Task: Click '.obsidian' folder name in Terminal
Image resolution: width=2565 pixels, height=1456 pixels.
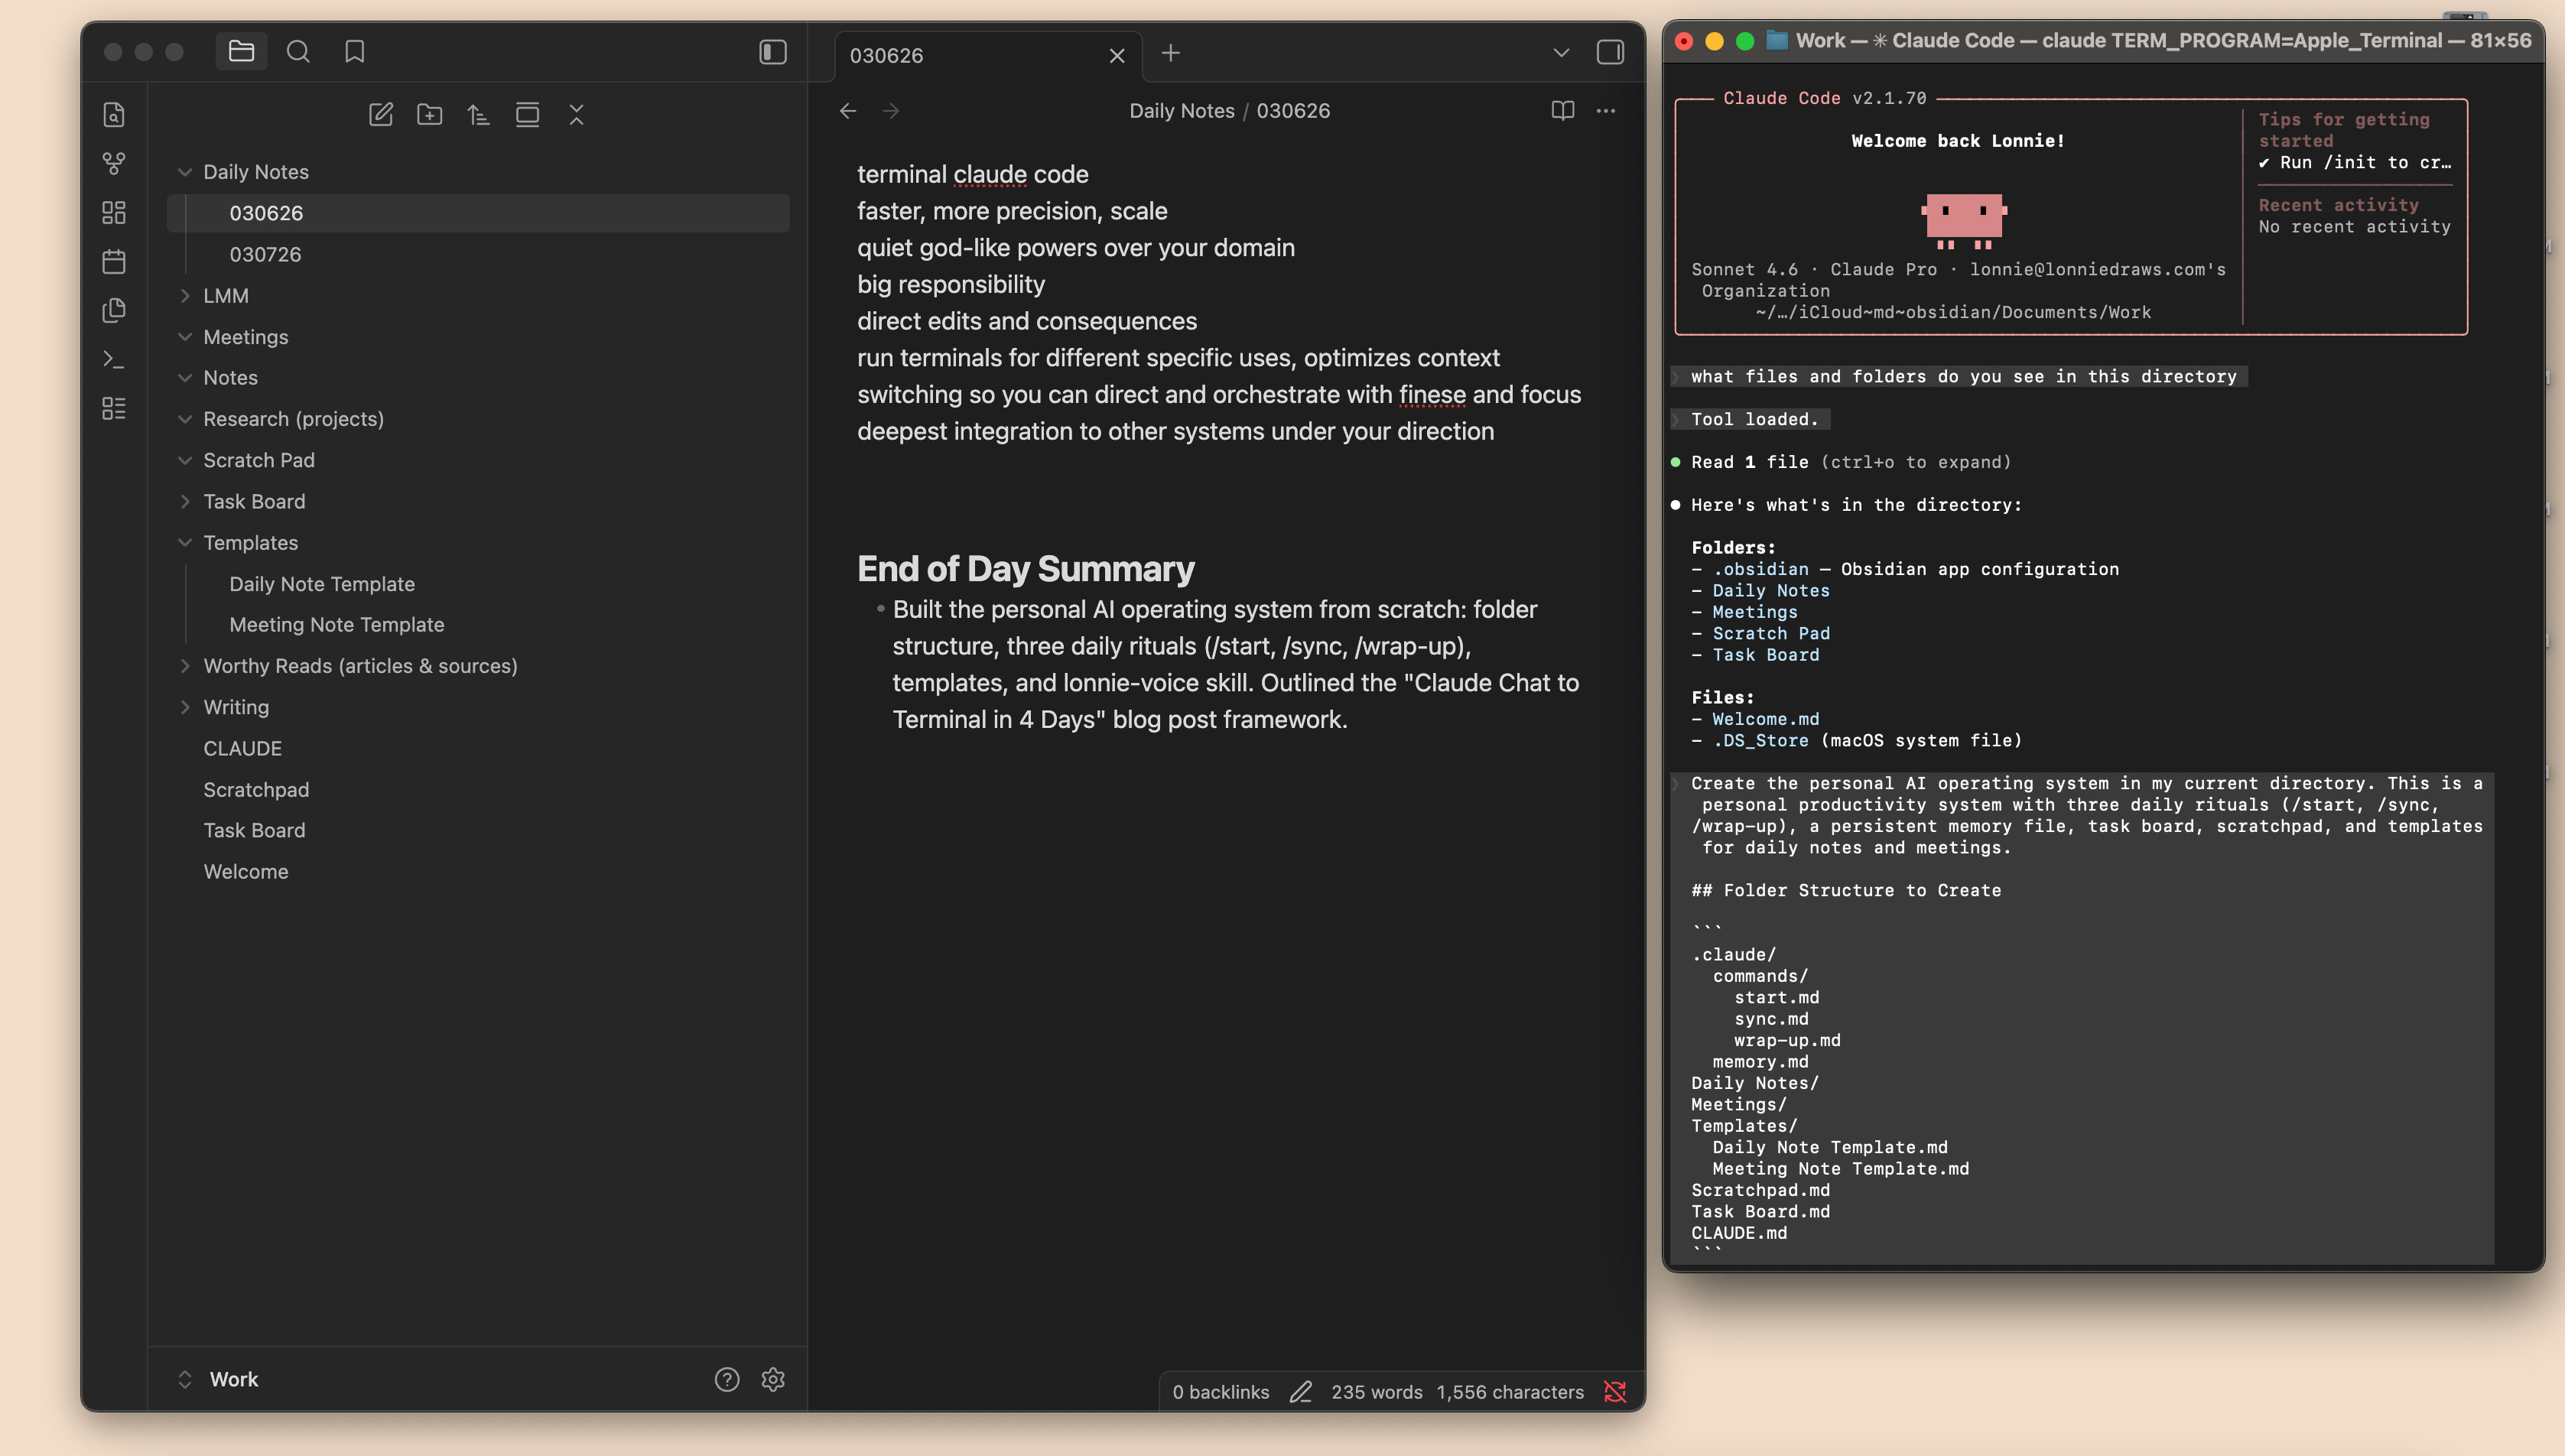Action: [1760, 569]
